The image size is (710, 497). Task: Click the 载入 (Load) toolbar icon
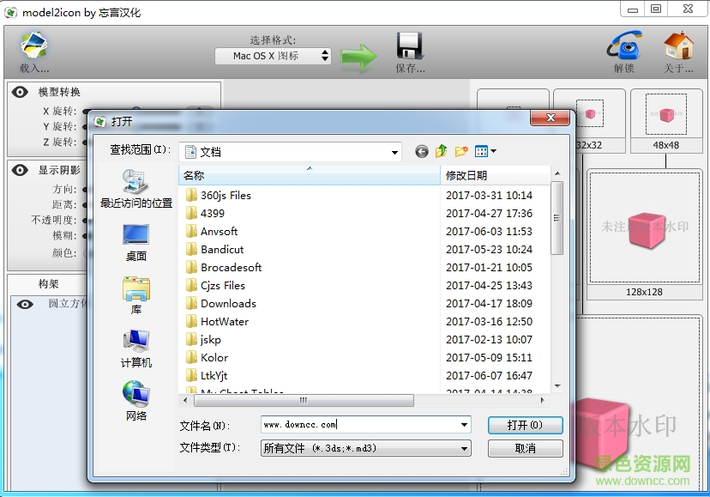tap(33, 45)
